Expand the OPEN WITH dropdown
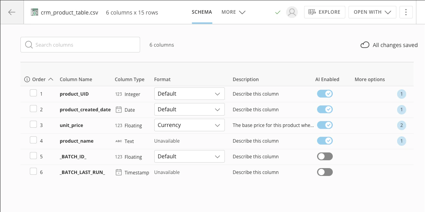 (372, 12)
